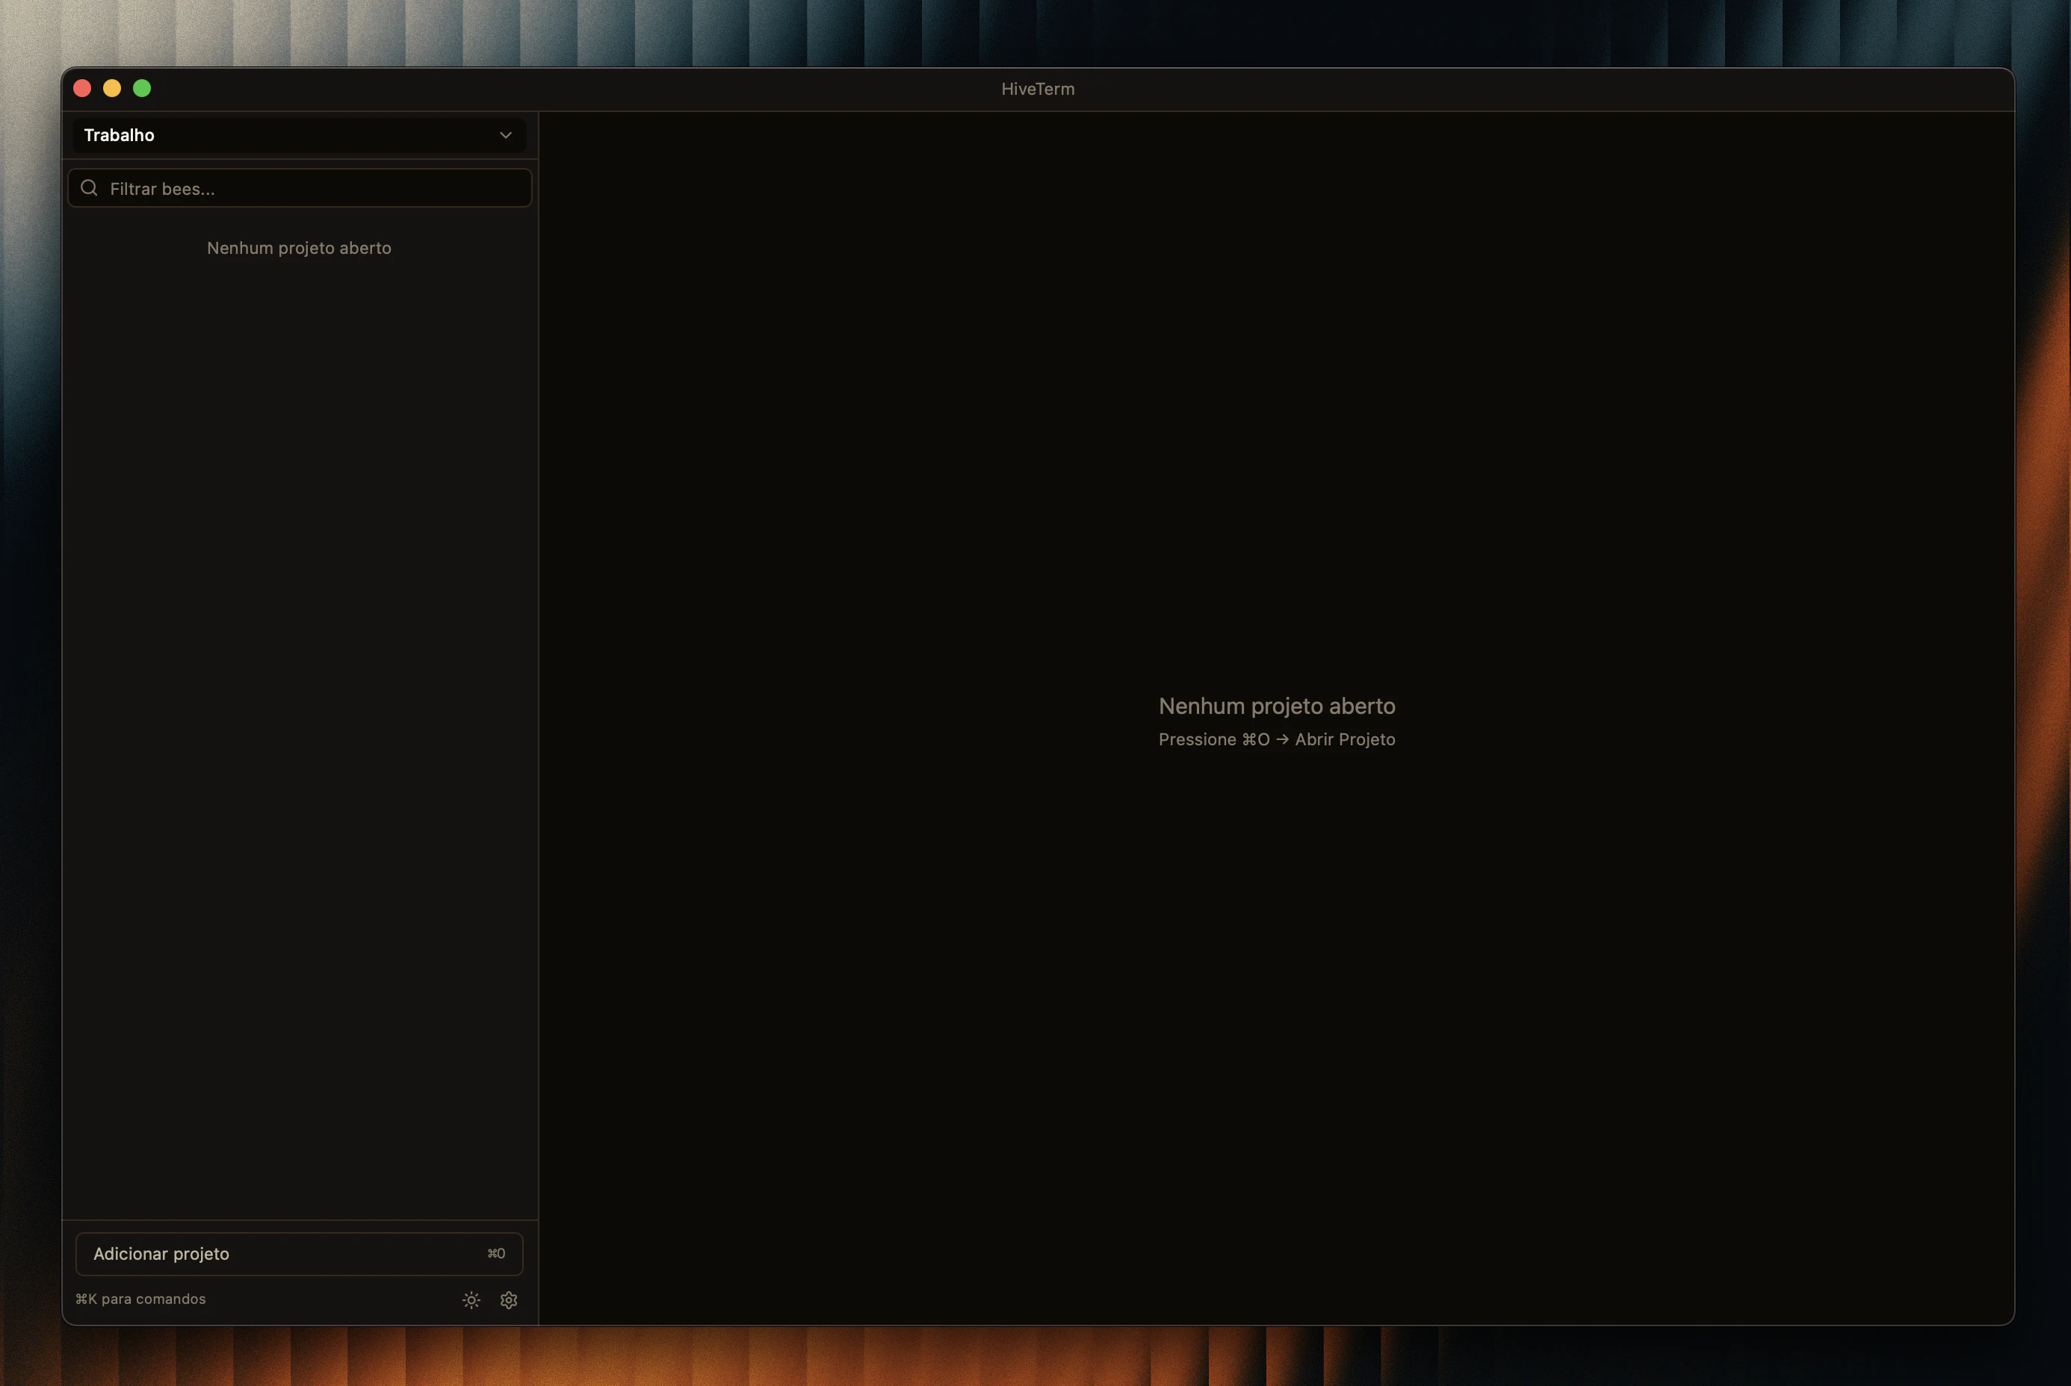The height and width of the screenshot is (1386, 2071).
Task: Maximize the window with green button
Action: 141,88
